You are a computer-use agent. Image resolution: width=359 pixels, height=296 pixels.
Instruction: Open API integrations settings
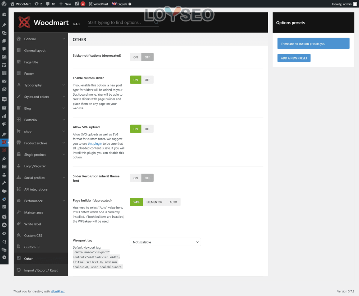click(x=41, y=189)
